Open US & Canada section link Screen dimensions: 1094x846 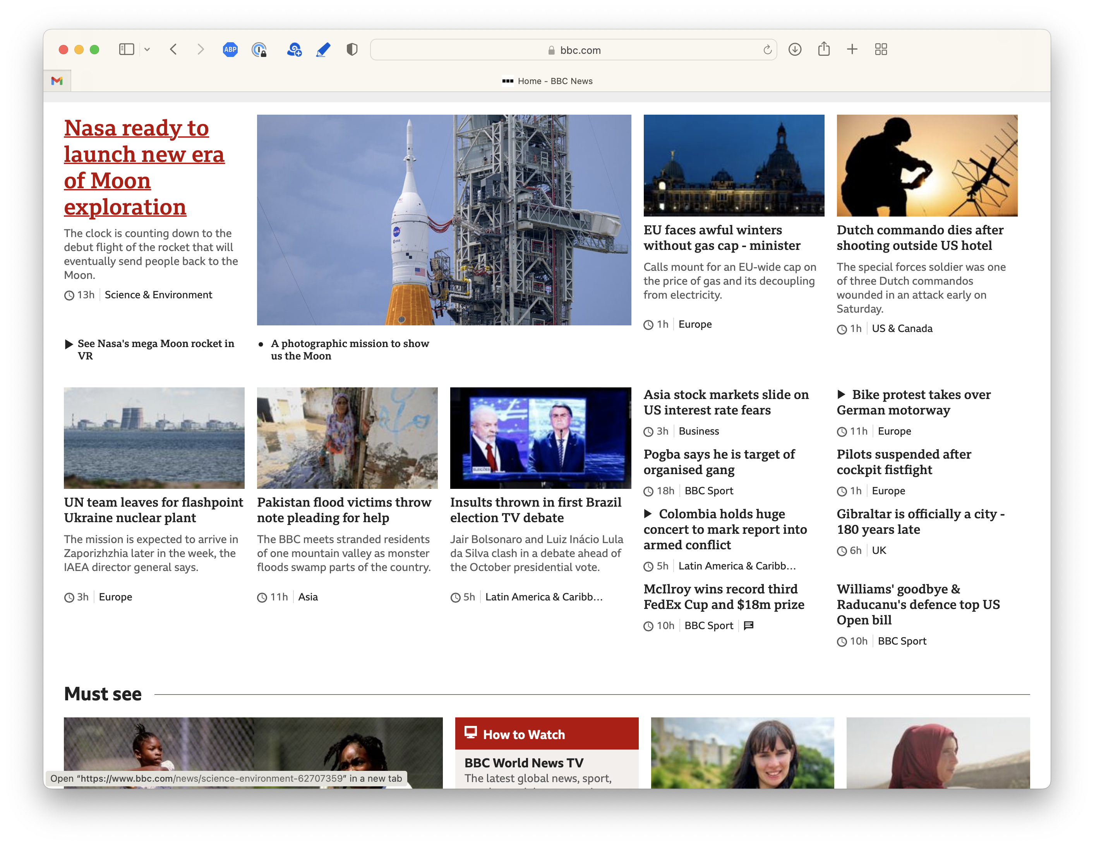click(x=902, y=329)
